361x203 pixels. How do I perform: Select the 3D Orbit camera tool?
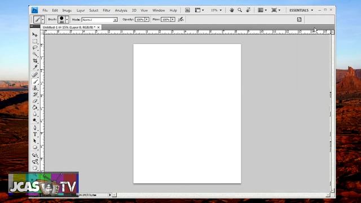[35, 162]
